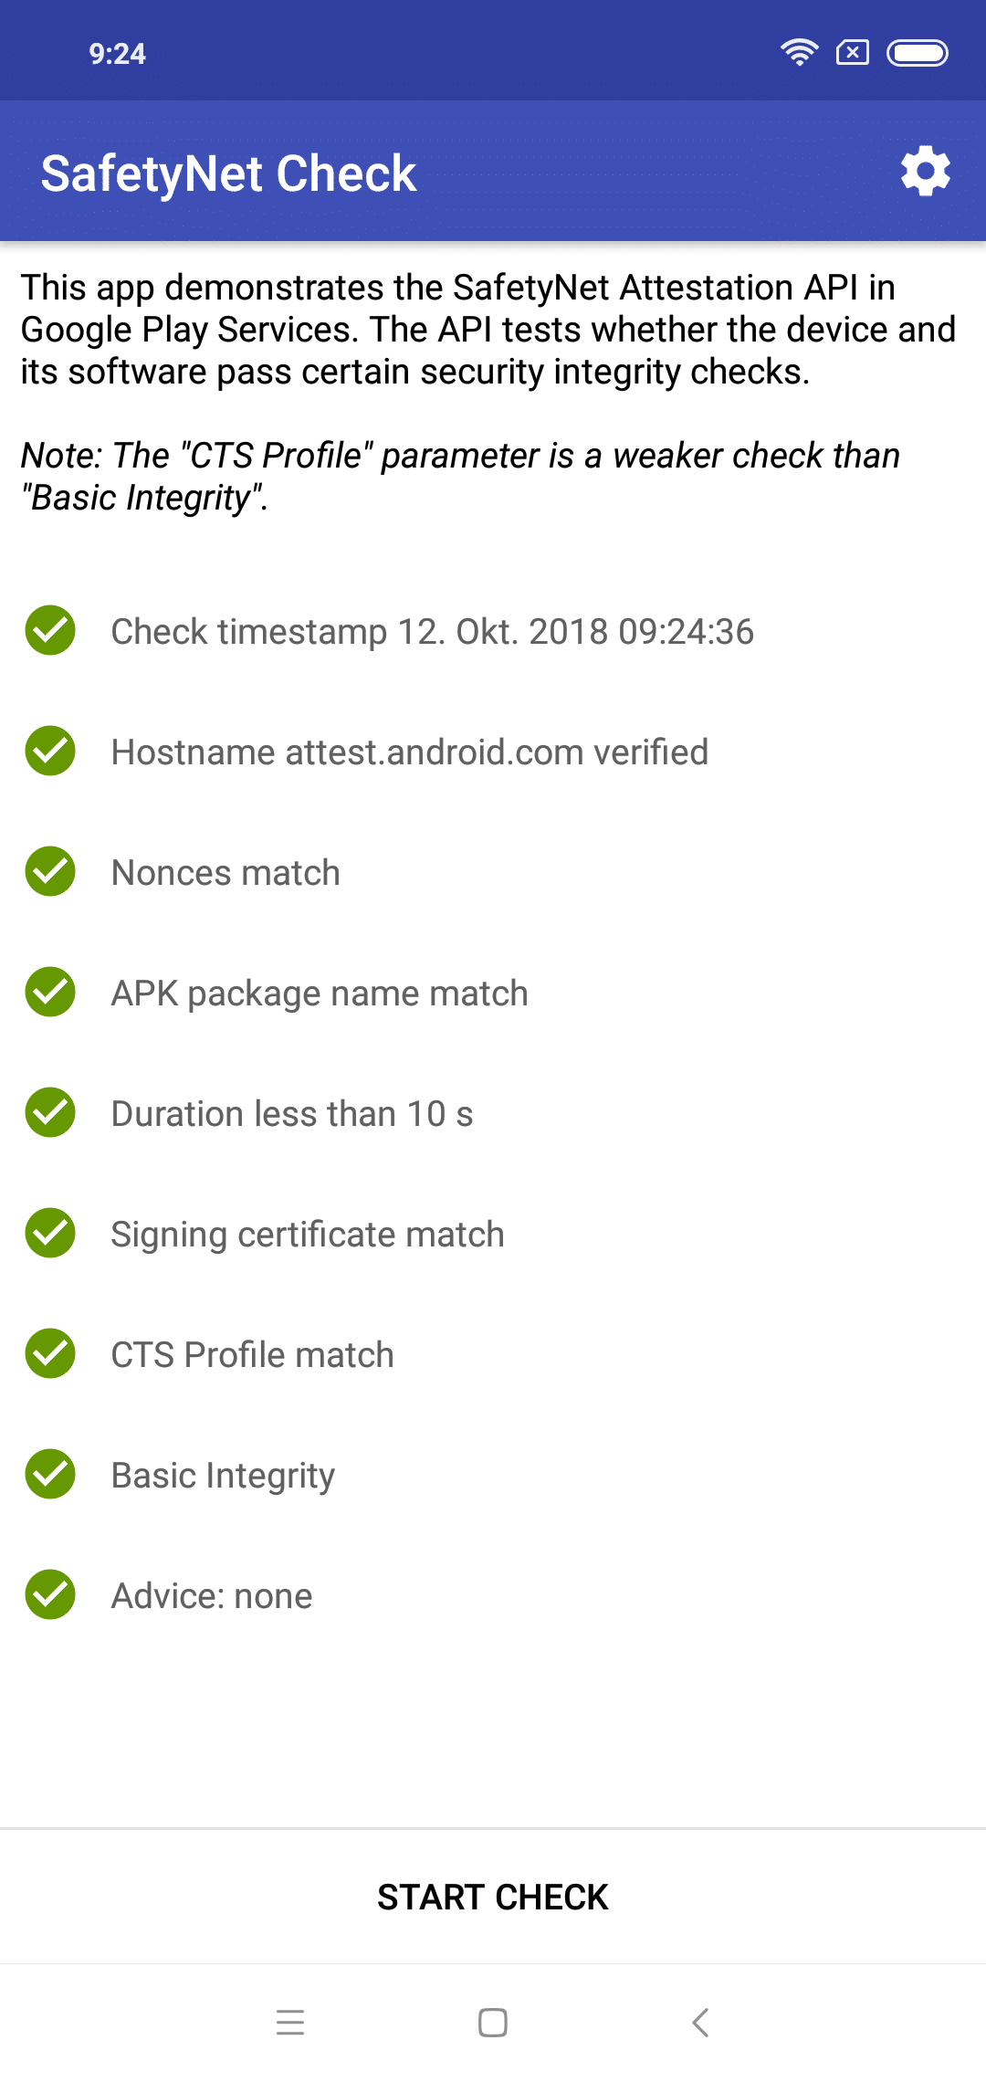Tap the checkmark beside Signing certificate match
The width and height of the screenshot is (986, 2082).
[50, 1233]
